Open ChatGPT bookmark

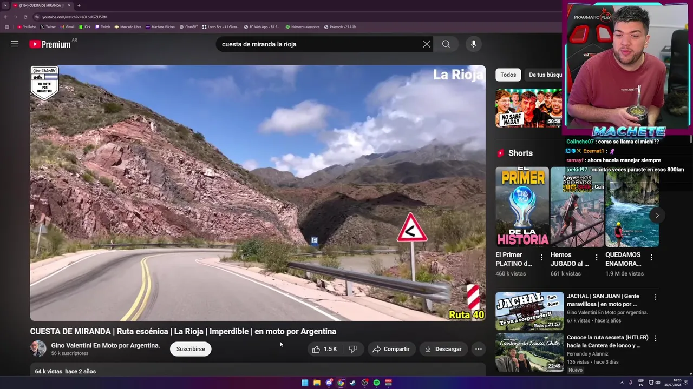point(189,26)
